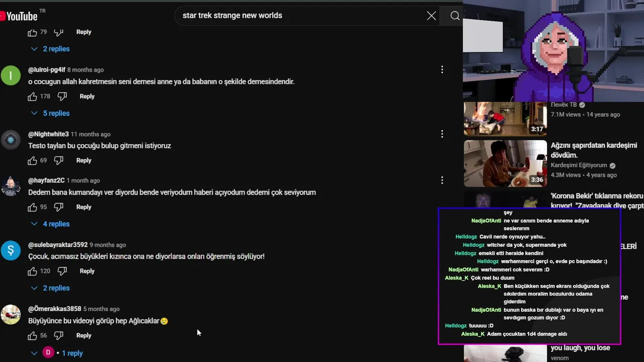Click chat message 'Adam çocuktan 1d4 damage aldı'
Screen dimensions: 644x362
click(x=527, y=334)
